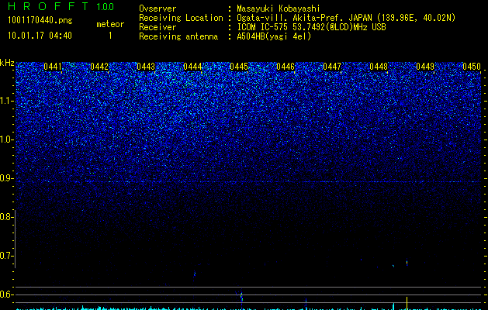Image resolution: width=488 pixels, height=310 pixels.
Task: Click the Ogata-vill. Akita-Pref. JAPAN receiving location text
Action: pyautogui.click(x=346, y=18)
